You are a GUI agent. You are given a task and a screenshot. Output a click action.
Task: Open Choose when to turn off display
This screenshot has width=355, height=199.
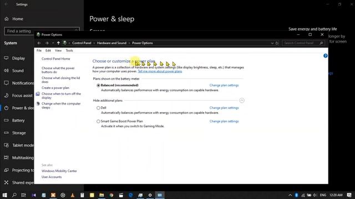61,96
